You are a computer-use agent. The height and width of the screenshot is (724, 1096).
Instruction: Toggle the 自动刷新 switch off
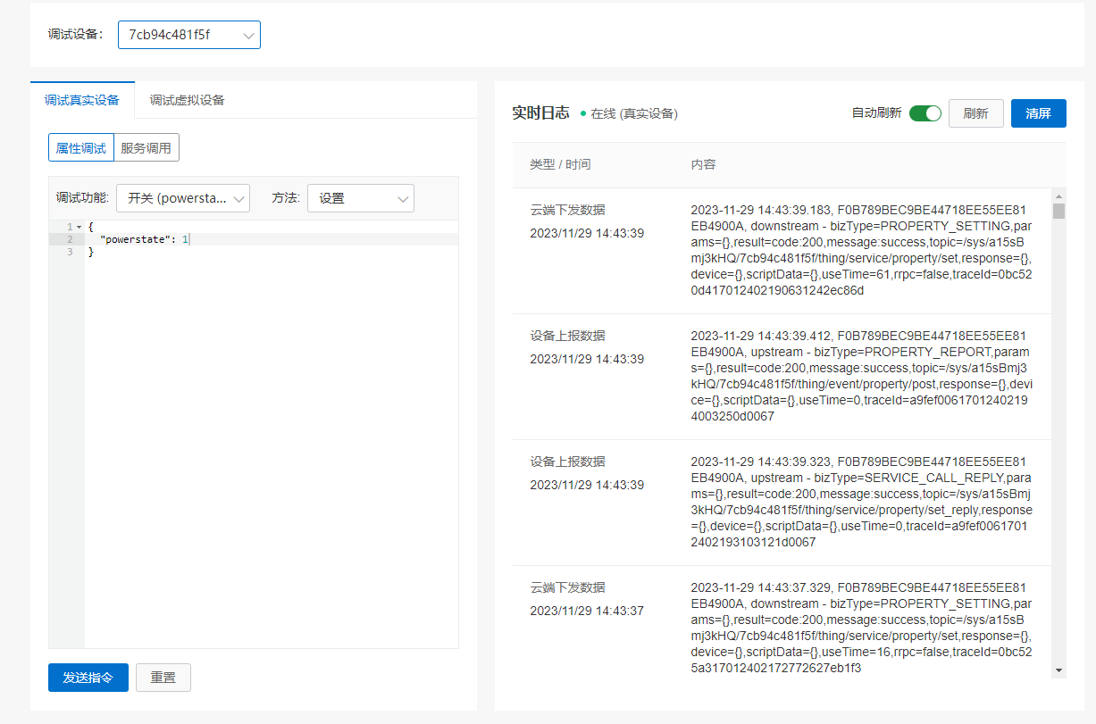pos(925,113)
